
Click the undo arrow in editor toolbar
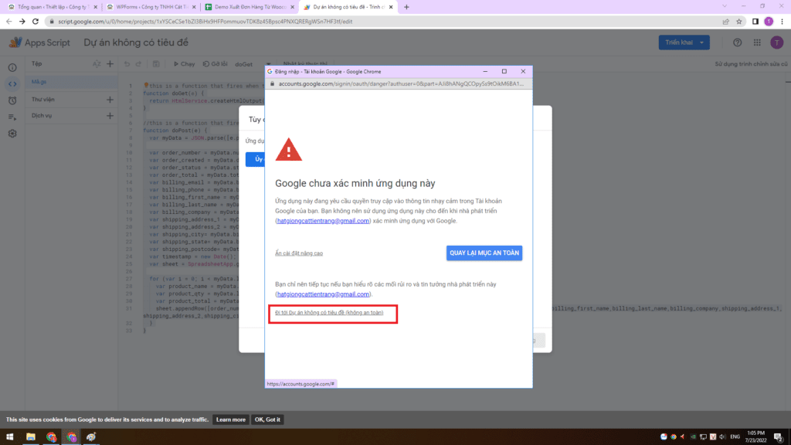pos(127,64)
